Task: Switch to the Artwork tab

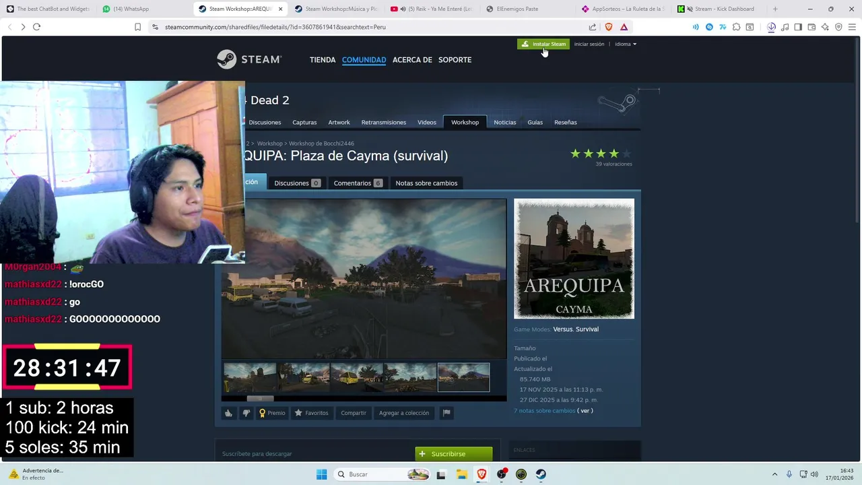Action: (x=339, y=123)
